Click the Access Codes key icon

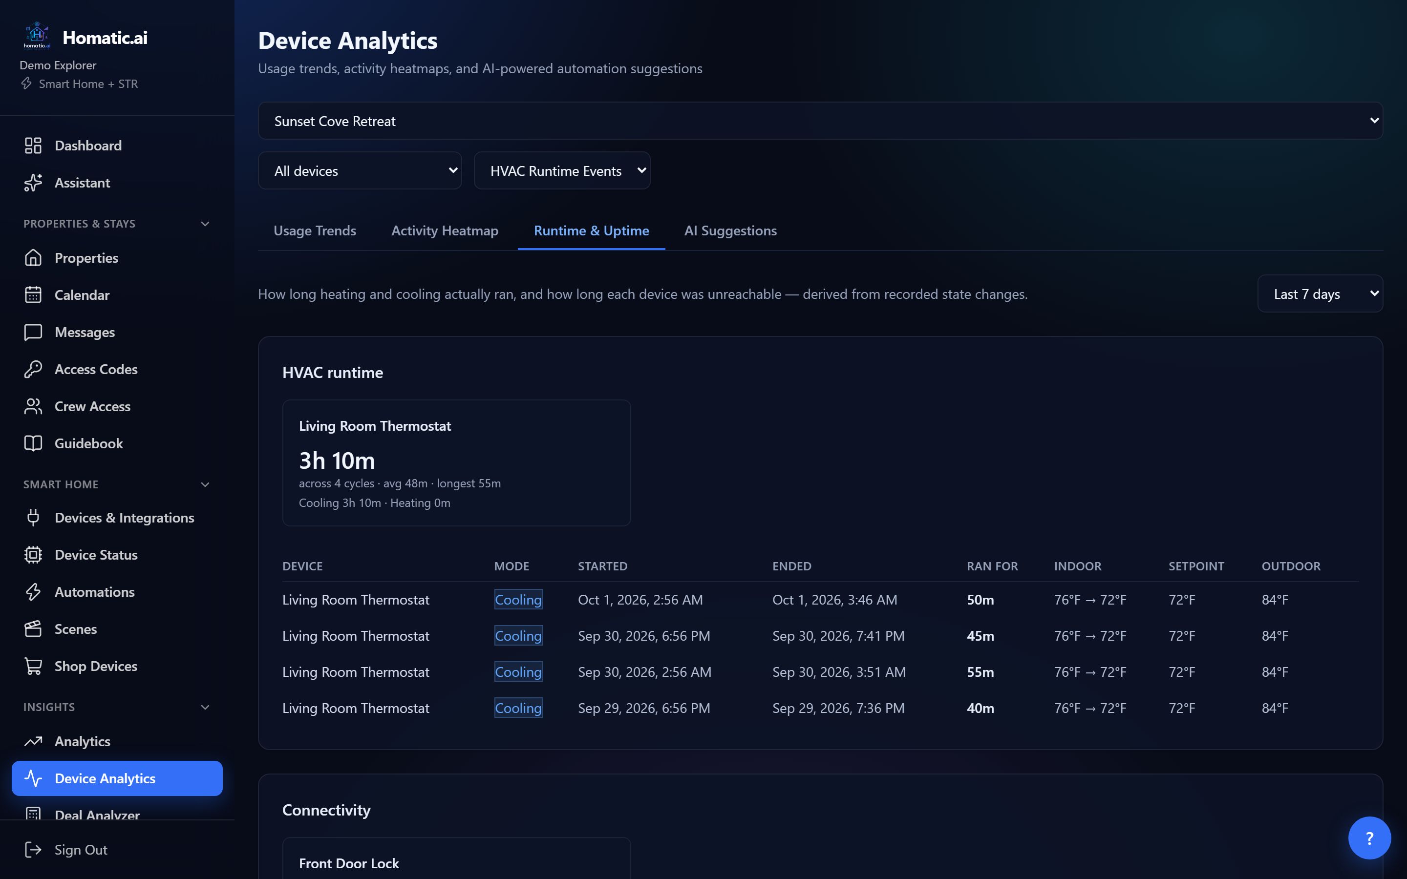pos(33,369)
